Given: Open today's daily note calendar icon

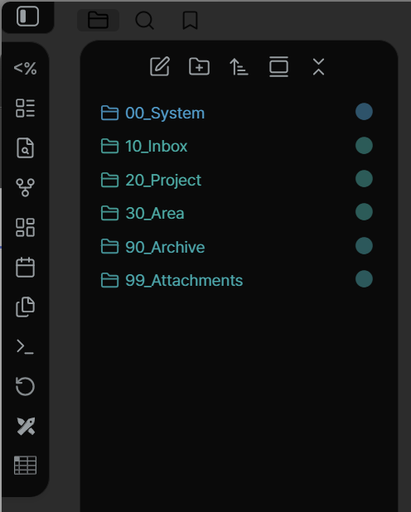Looking at the screenshot, I should [x=25, y=267].
